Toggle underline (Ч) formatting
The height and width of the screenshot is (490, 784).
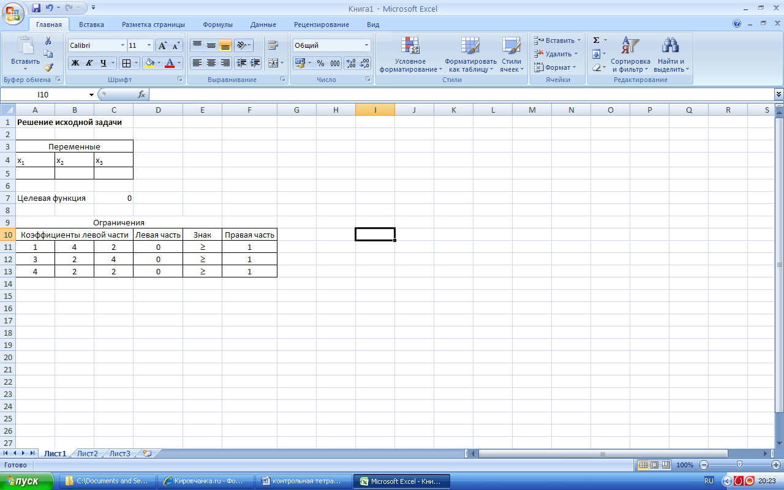pos(104,62)
